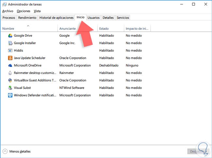Screen dimensions: 212x158
Task: Switch to the Servicios tab
Action: coord(123,18)
